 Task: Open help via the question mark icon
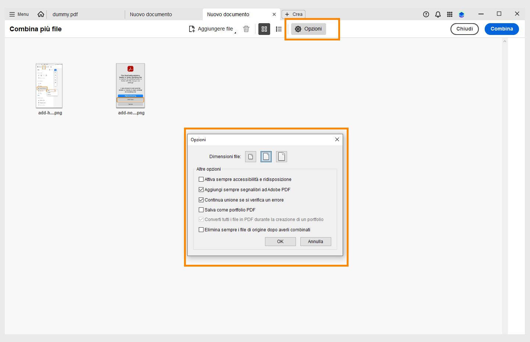426,14
